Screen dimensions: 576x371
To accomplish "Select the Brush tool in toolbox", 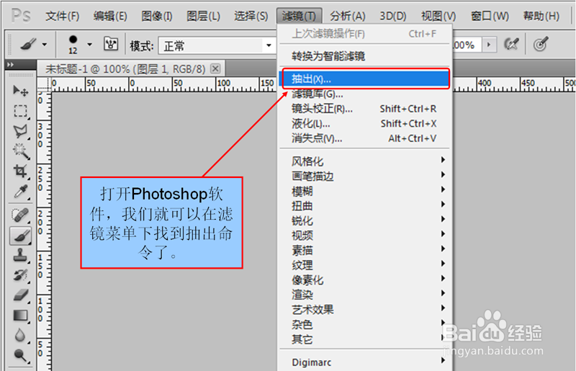I will [x=21, y=236].
